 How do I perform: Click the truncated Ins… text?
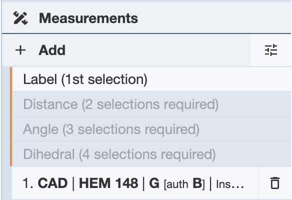pos(230,184)
